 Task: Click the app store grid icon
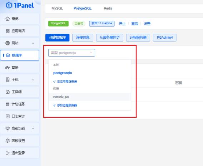click(x=8, y=31)
